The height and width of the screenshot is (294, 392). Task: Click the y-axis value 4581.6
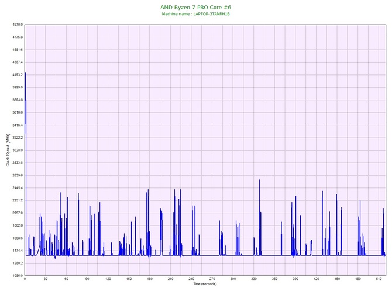point(18,50)
